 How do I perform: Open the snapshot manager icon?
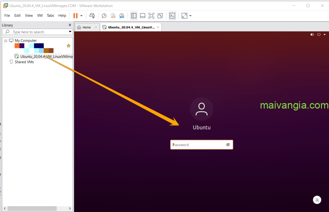(122, 15)
